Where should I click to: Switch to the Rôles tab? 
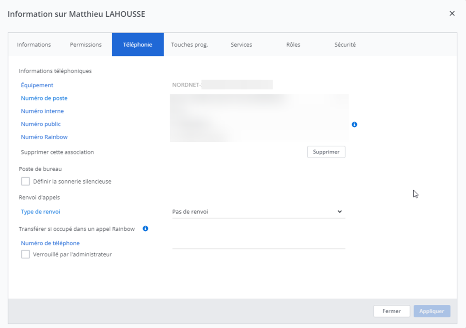pos(293,45)
